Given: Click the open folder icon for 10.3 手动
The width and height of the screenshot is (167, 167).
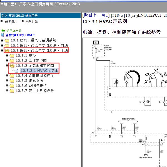Looking at the screenshot, I should pos(7,51).
